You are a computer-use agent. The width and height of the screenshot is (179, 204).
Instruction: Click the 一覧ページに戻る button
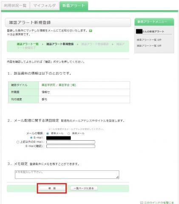84,188
